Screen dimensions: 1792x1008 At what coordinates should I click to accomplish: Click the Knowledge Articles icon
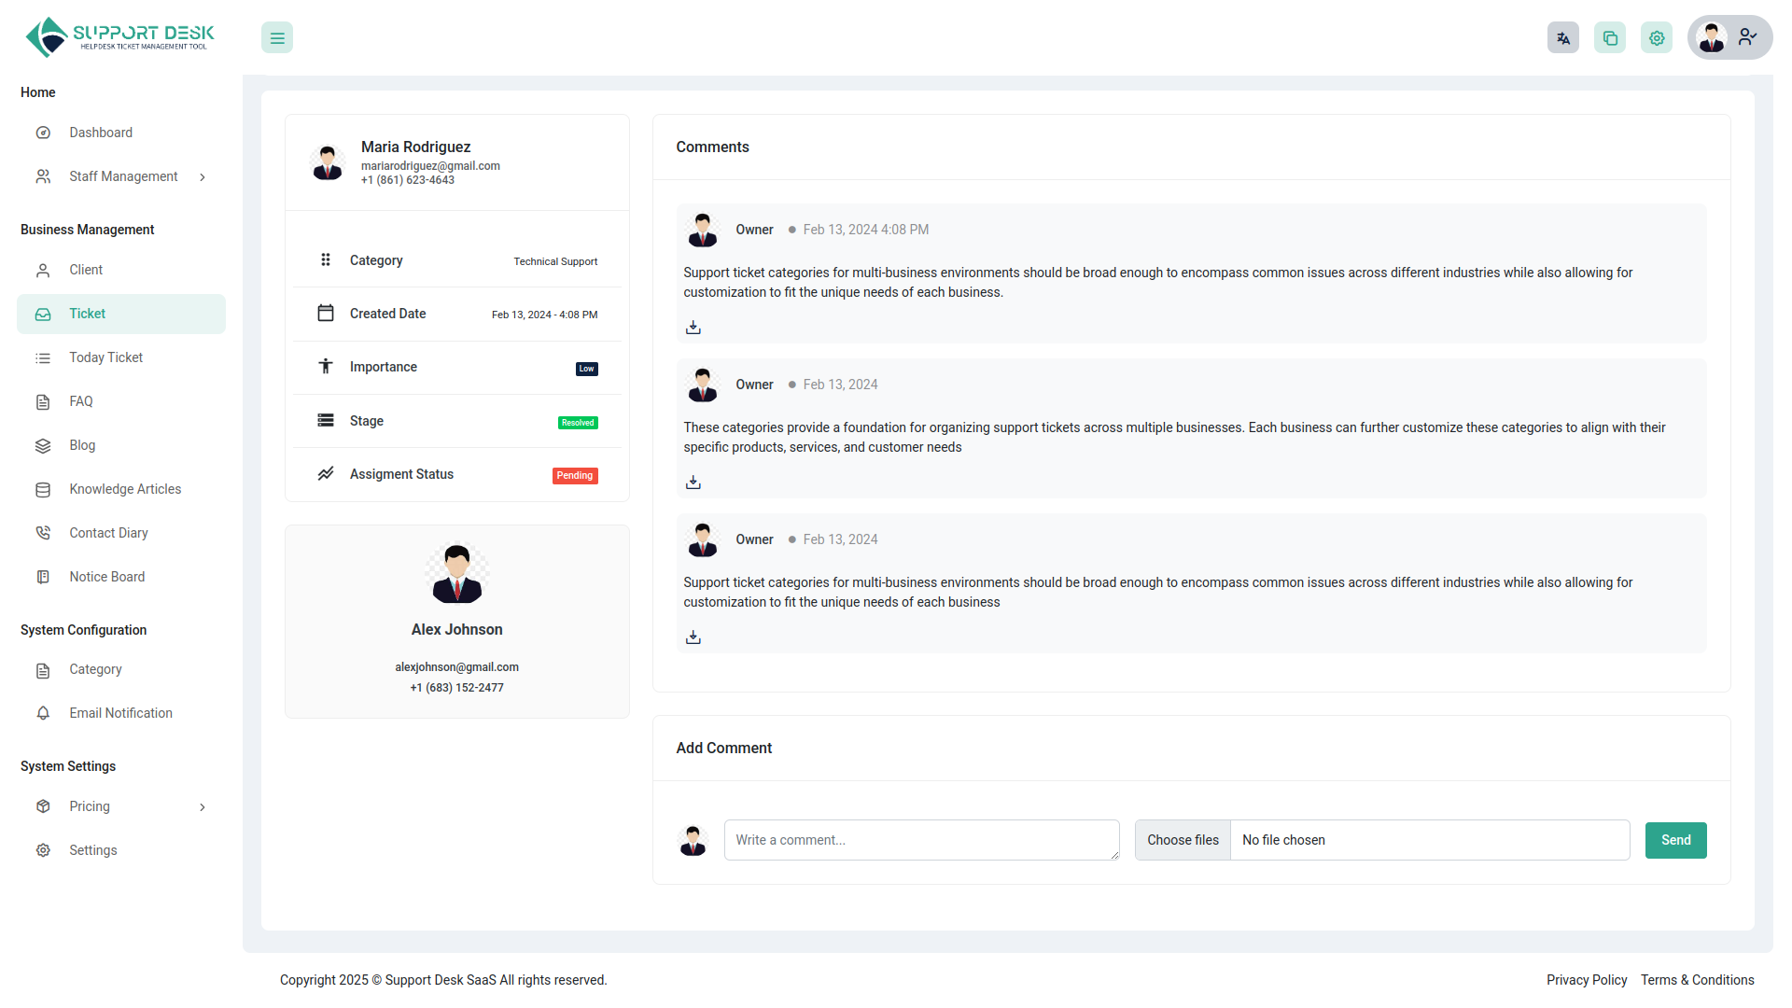[x=43, y=489]
